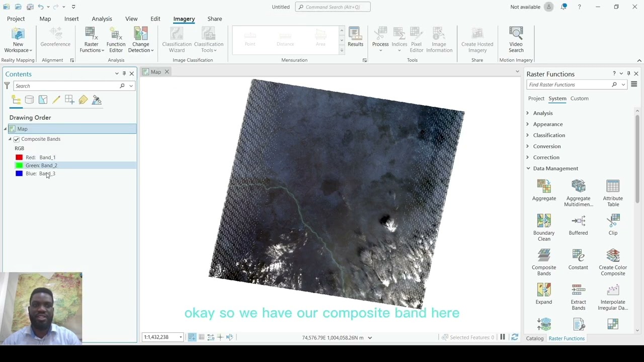Select the Boundary Clean function
Viewport: 644px width, 362px height.
(544, 228)
